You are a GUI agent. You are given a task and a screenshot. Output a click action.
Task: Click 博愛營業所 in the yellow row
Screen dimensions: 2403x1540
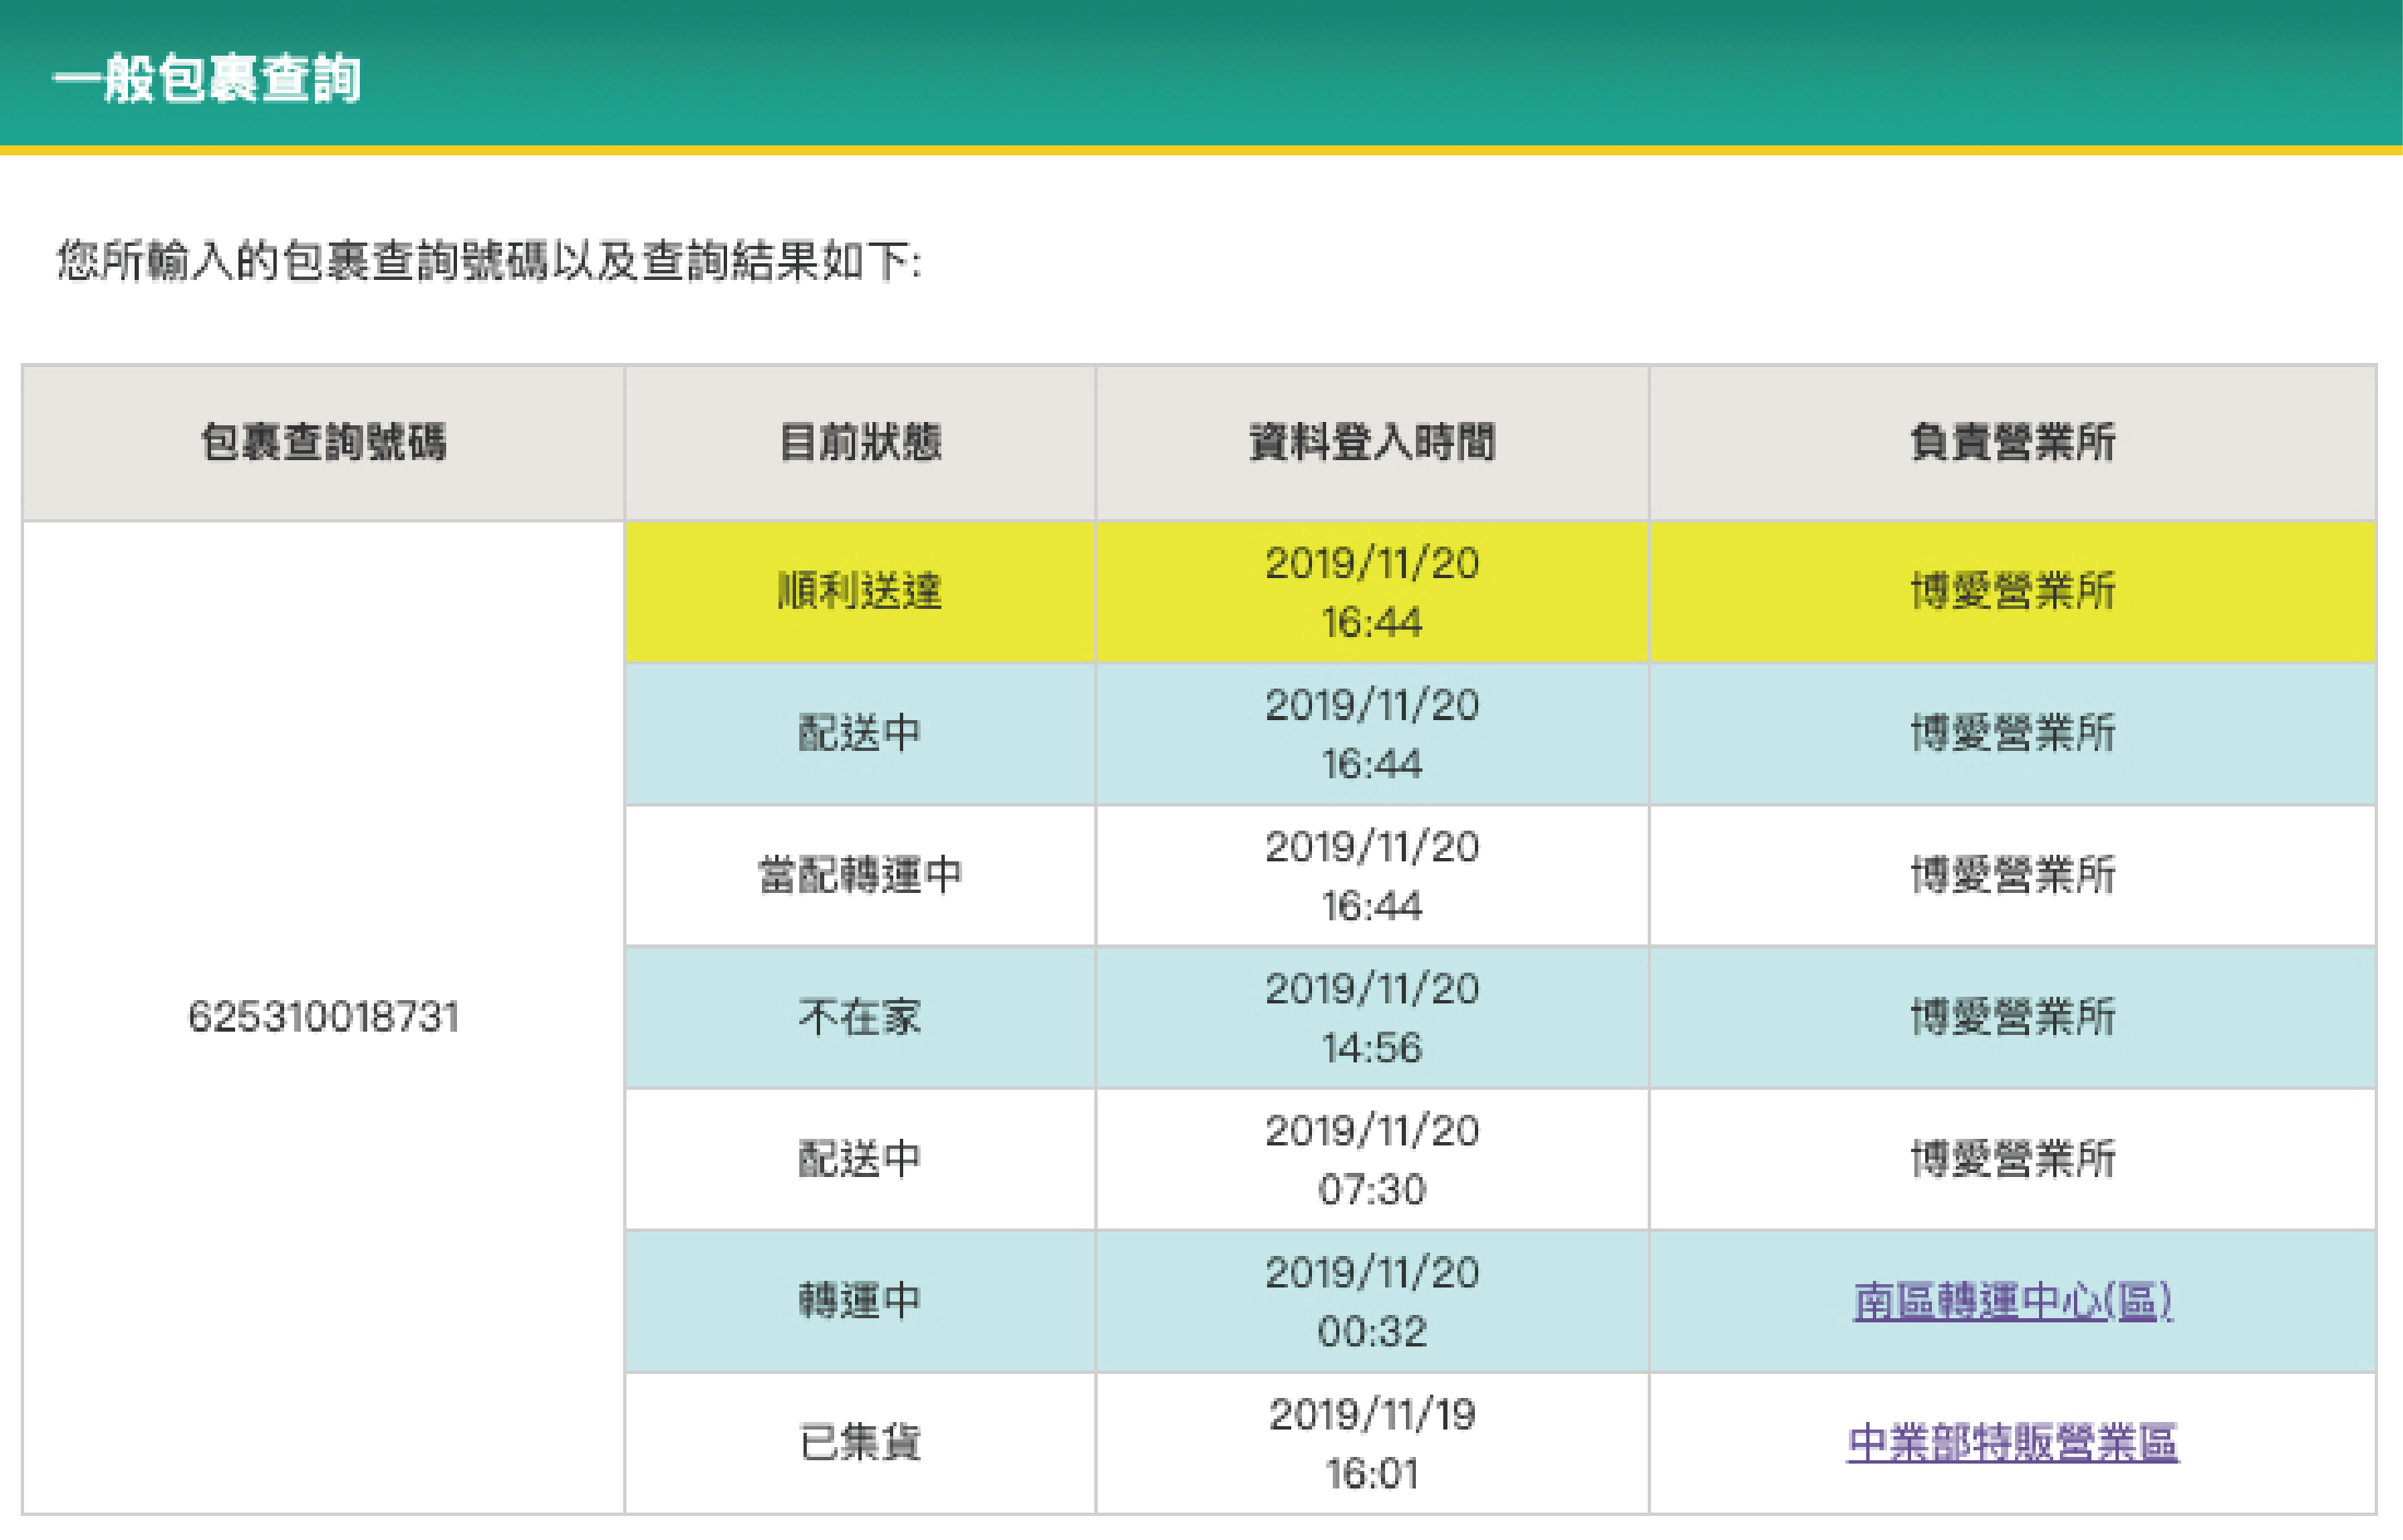(2012, 591)
